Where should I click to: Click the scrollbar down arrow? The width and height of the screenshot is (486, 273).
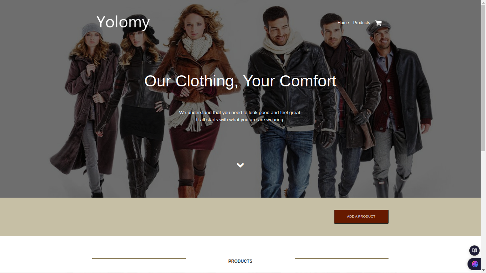483,271
